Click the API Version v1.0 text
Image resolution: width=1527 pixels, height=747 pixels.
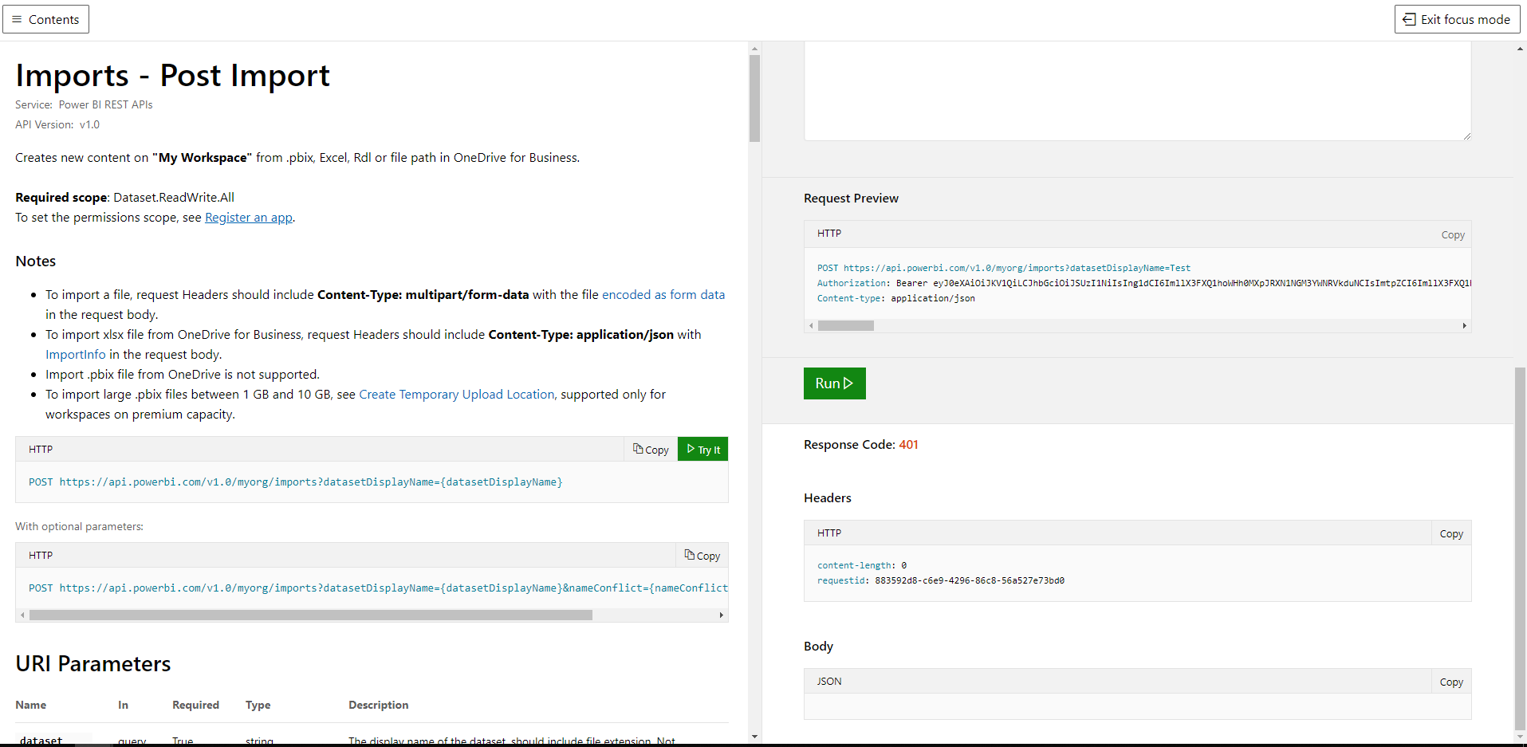(57, 124)
